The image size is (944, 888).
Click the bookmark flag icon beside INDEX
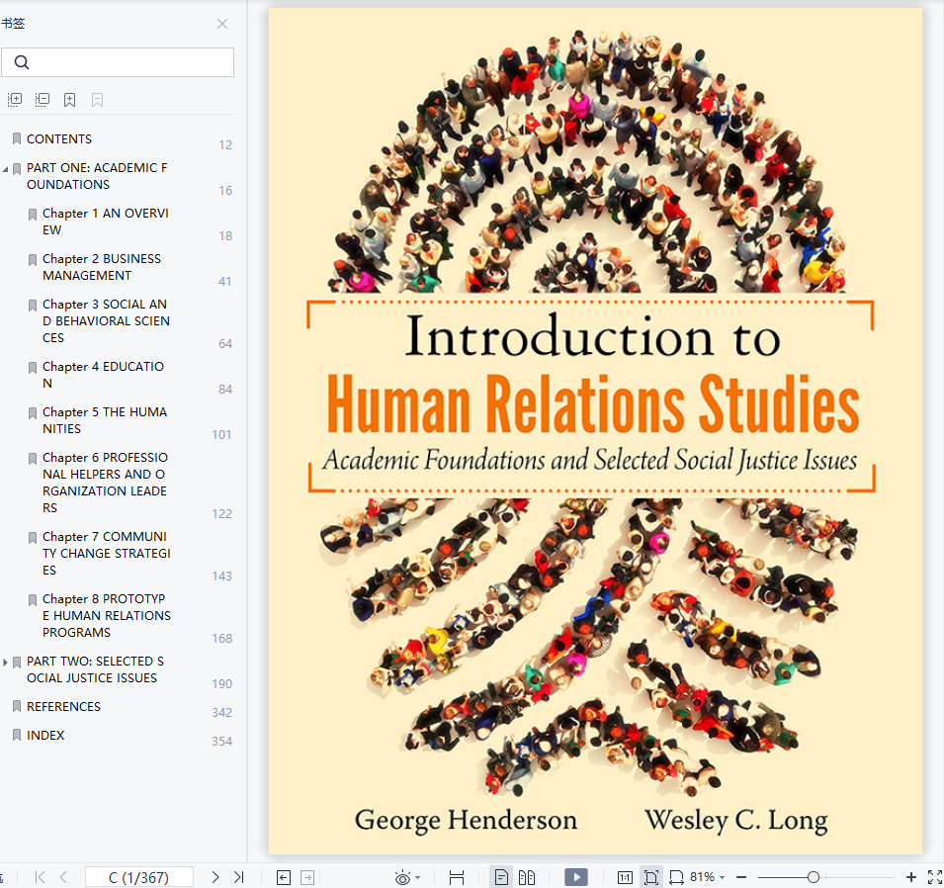(17, 735)
